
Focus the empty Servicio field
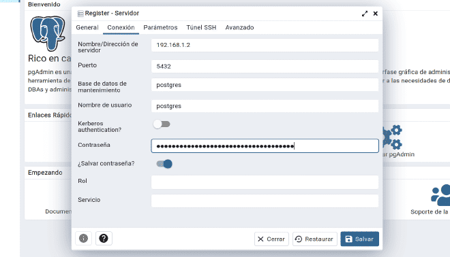265,201
